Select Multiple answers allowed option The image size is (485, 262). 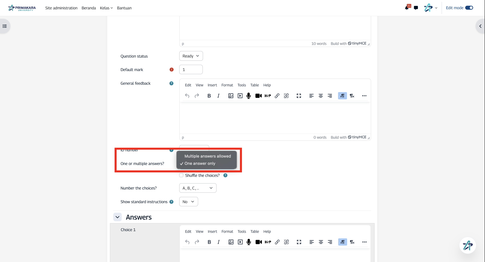click(207, 156)
